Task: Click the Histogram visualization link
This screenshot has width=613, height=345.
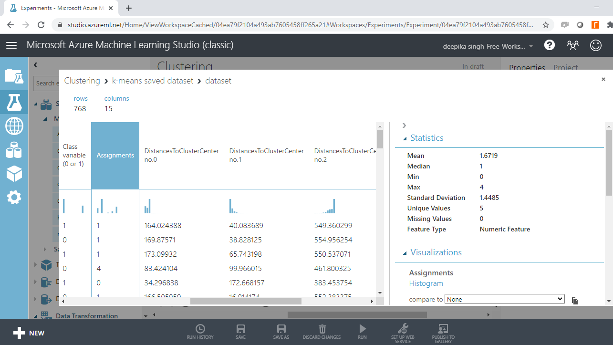Action: [426, 283]
